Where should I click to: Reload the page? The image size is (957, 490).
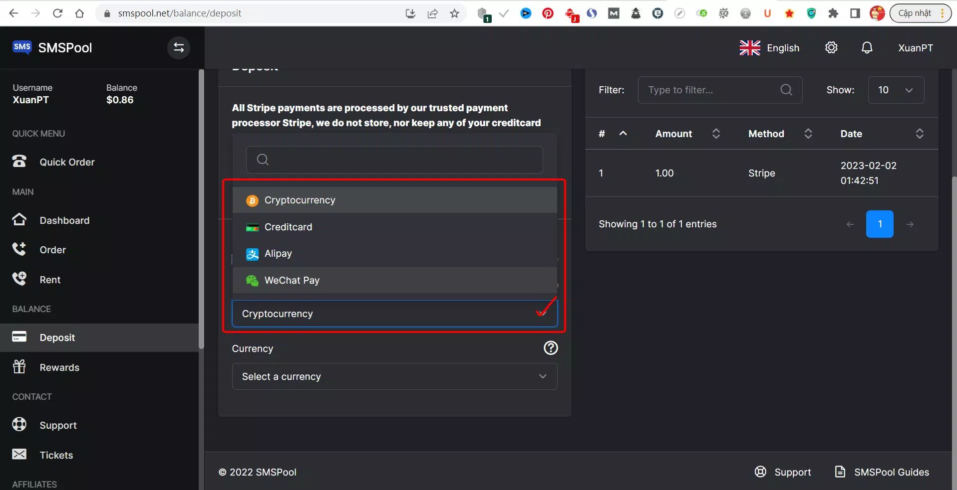(57, 13)
